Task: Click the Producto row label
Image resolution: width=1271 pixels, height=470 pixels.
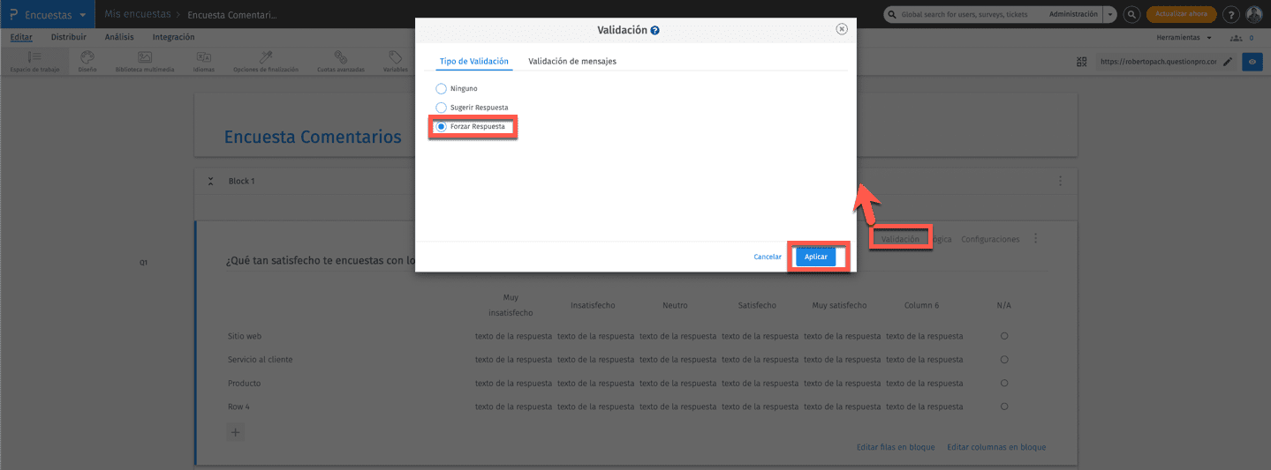Action: (x=244, y=384)
